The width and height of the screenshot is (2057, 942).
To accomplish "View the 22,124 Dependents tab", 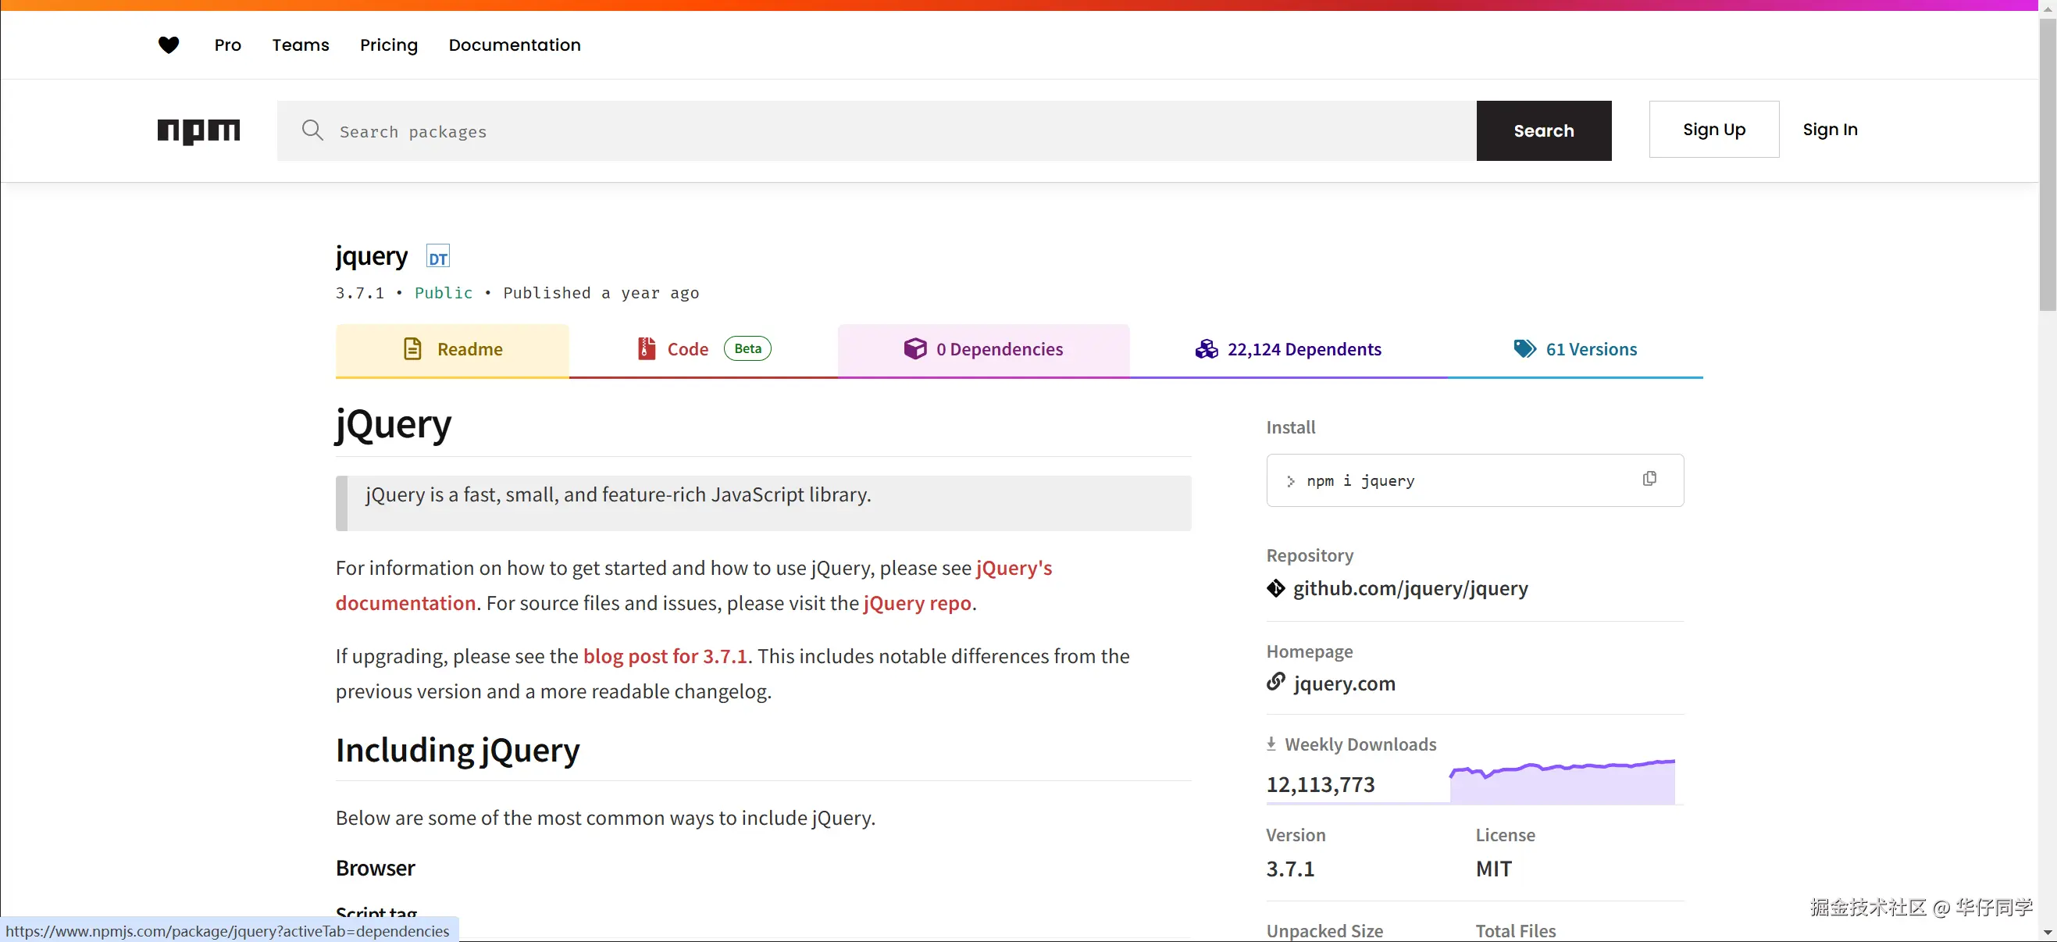I will 1288,349.
